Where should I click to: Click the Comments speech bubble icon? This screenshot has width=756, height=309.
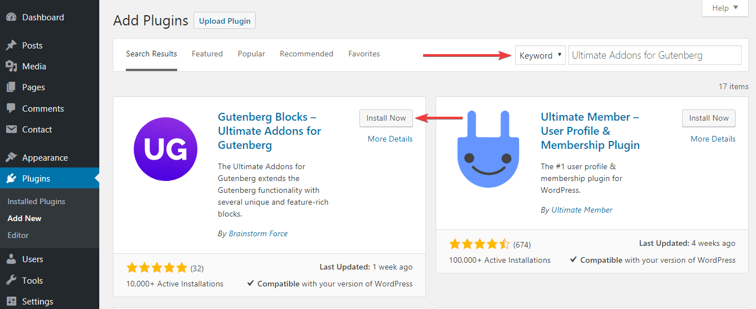tap(11, 108)
